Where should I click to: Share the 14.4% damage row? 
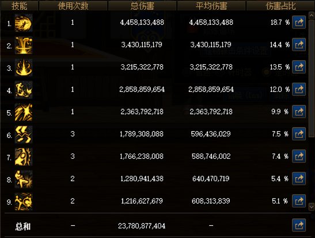299,44
